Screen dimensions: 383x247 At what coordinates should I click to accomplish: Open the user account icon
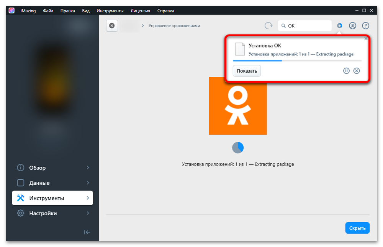(x=352, y=26)
